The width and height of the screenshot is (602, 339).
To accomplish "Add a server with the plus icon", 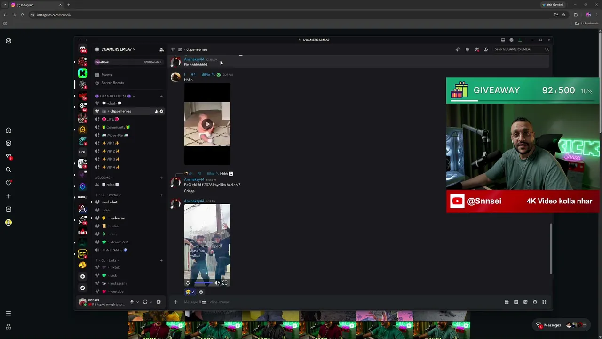I will pos(83,276).
